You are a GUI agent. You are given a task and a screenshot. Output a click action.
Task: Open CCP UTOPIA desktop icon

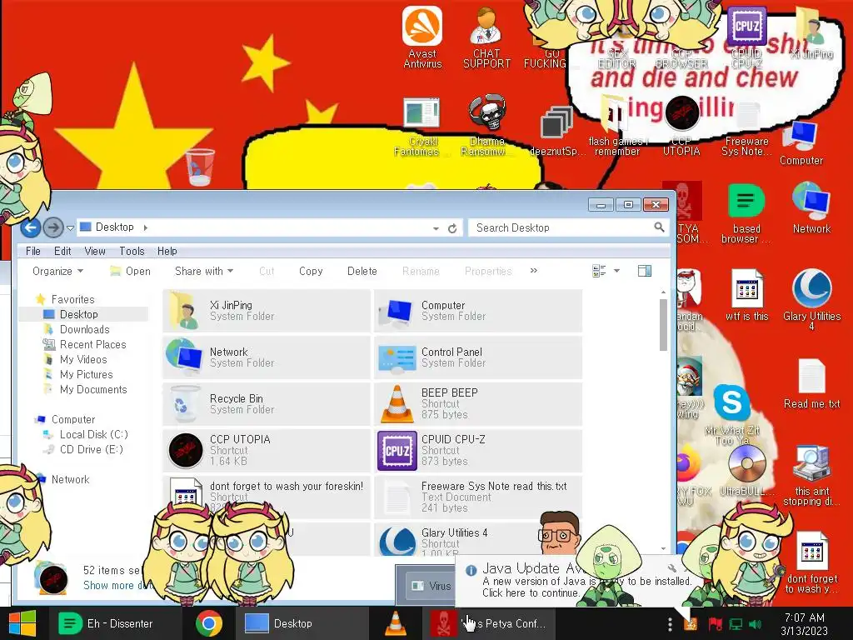[681, 127]
